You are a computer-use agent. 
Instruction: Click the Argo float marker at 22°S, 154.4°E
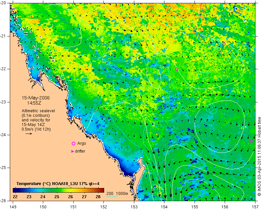[177, 69]
